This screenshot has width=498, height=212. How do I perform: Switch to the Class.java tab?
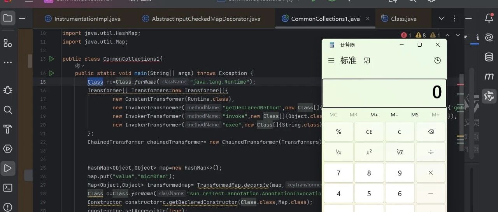tap(399, 19)
